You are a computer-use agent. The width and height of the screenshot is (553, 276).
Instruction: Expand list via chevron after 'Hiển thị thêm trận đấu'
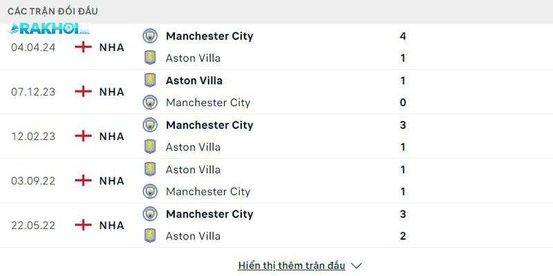coord(356,266)
